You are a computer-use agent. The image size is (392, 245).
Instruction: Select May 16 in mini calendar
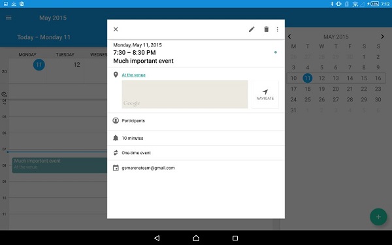pos(378,78)
